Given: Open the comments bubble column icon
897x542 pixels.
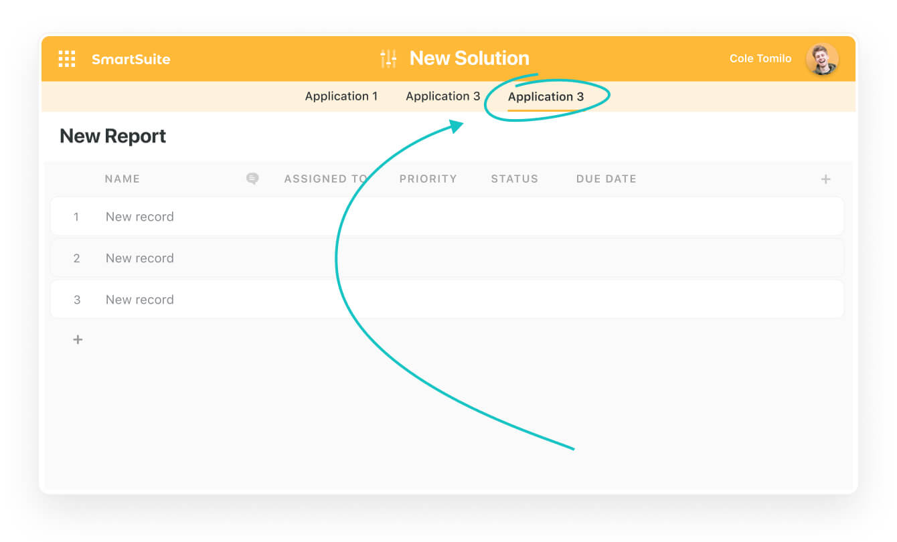Looking at the screenshot, I should pyautogui.click(x=252, y=179).
